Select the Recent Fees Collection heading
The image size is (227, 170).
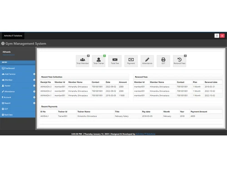point(52,77)
